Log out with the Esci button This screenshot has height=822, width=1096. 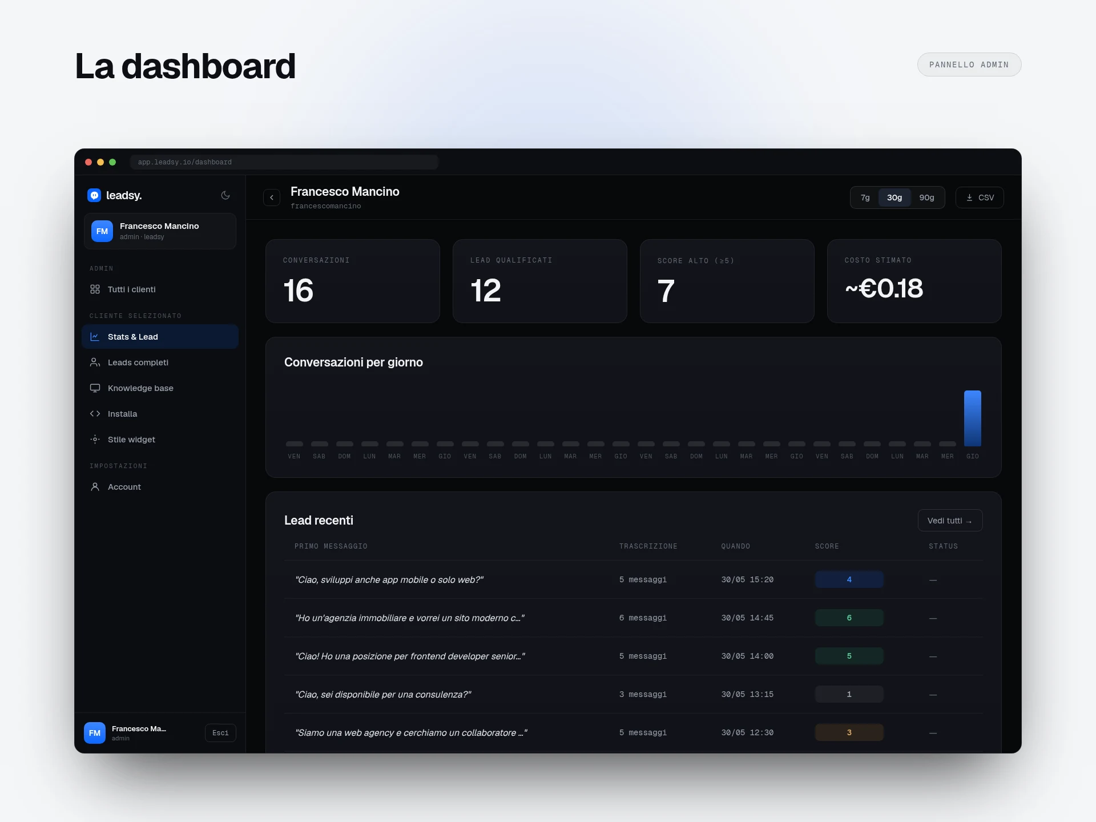click(x=220, y=733)
